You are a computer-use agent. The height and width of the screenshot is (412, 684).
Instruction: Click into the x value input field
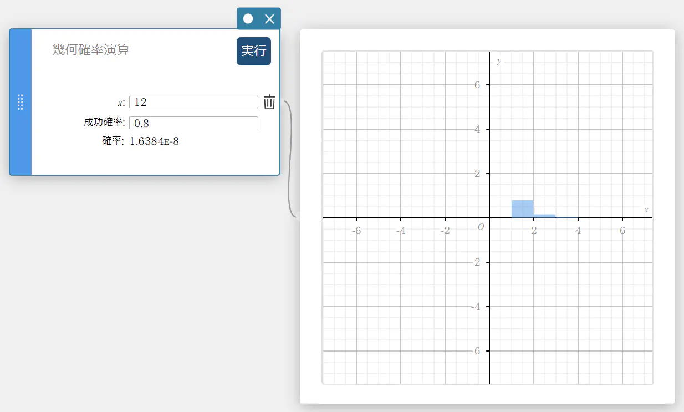pos(193,102)
